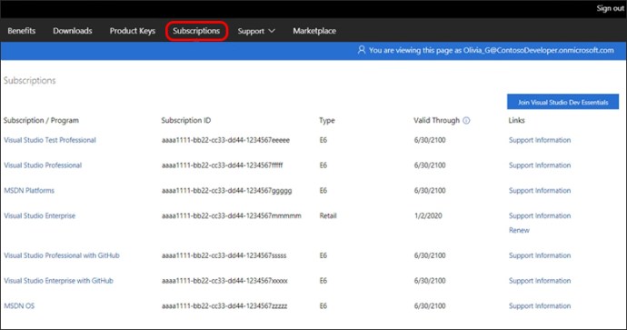
Task: Switch to the Downloads tab
Action: coord(73,31)
